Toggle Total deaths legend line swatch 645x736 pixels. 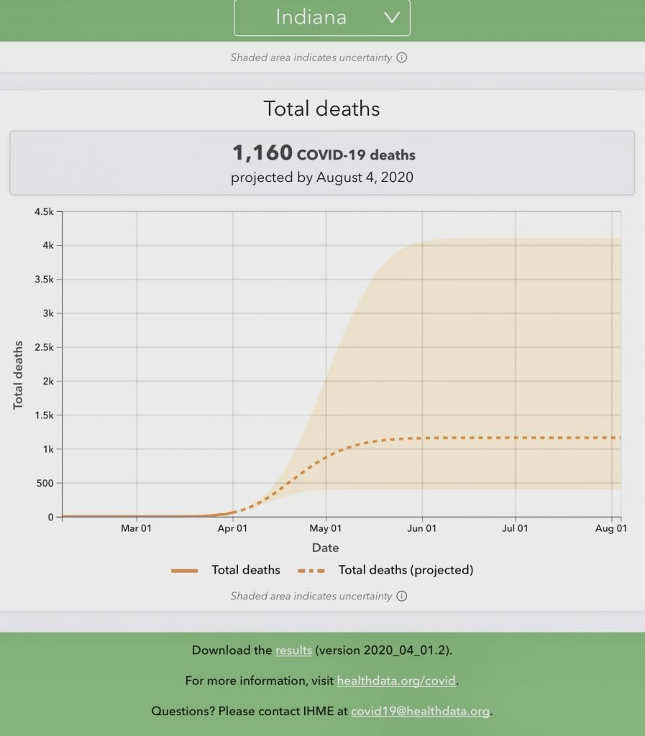[x=185, y=571]
